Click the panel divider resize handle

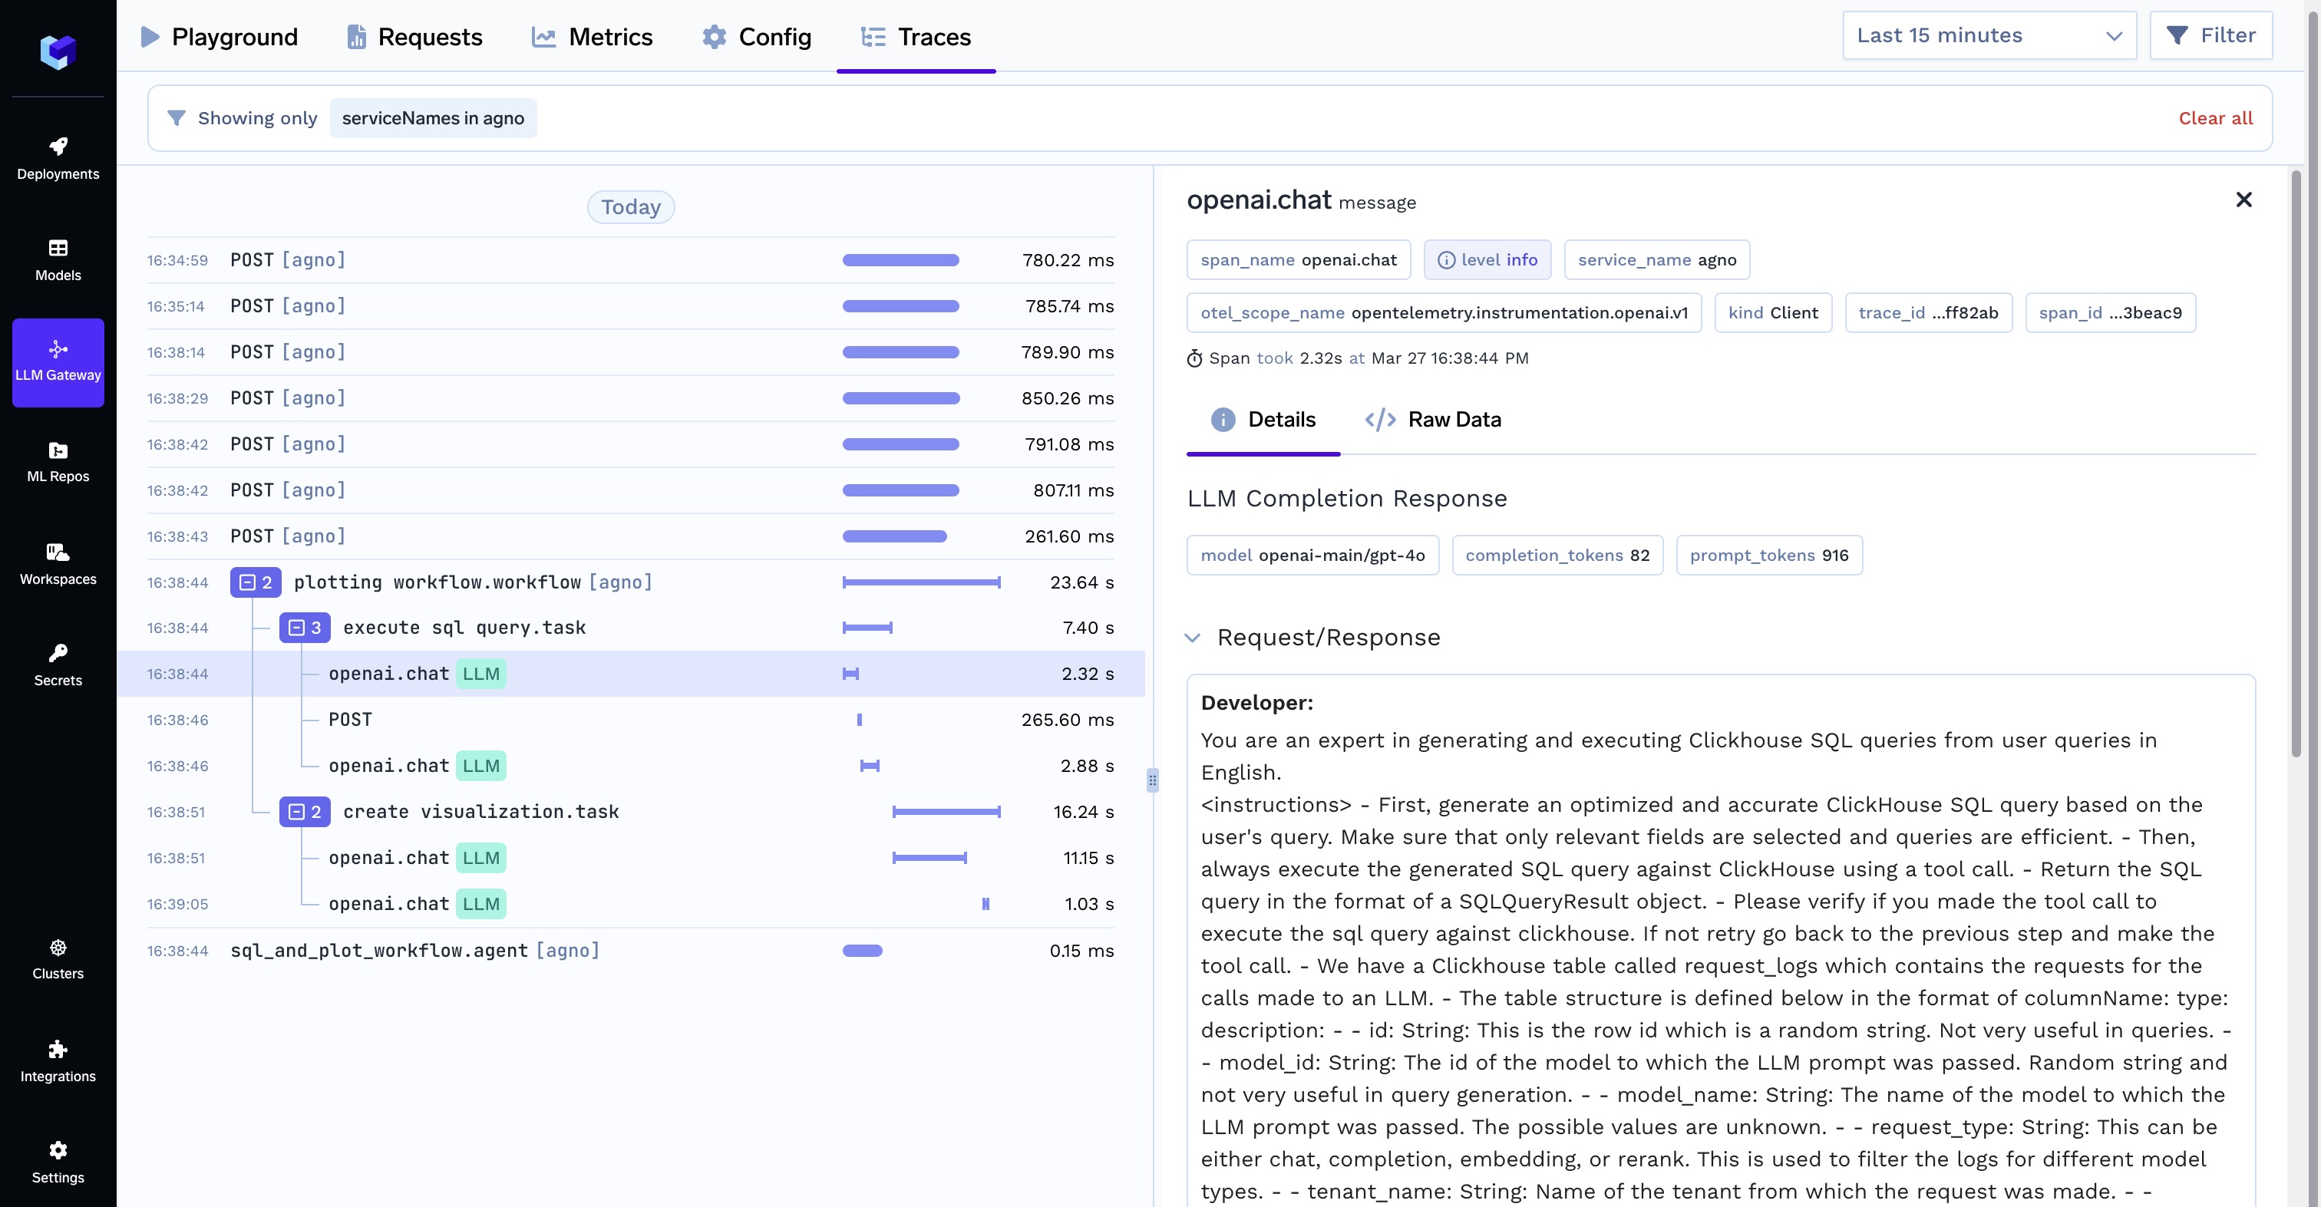tap(1152, 780)
